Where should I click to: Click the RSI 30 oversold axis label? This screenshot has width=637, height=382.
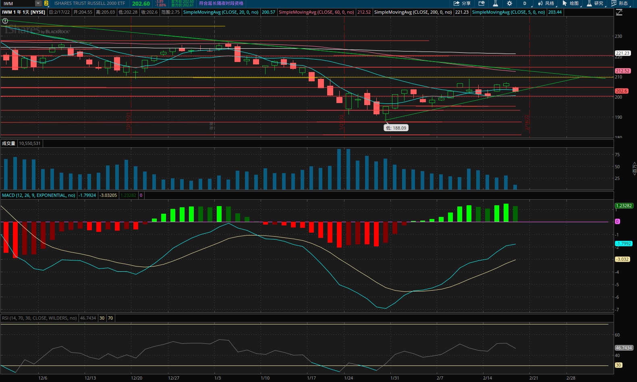click(618, 365)
